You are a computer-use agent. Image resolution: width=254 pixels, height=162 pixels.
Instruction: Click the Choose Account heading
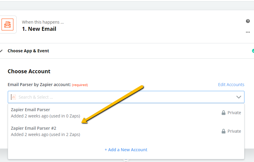pos(29,71)
